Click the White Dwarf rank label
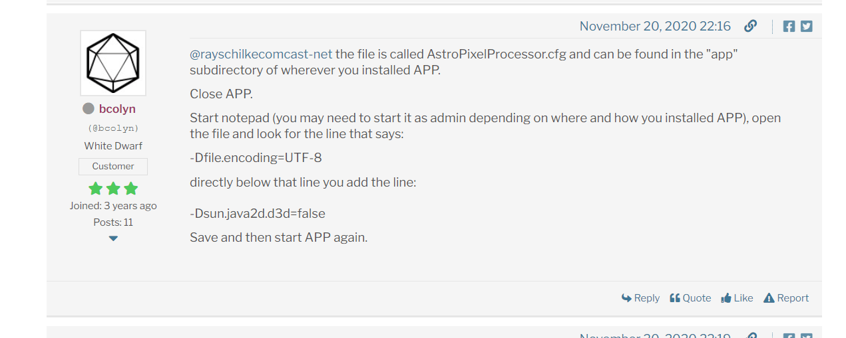 click(113, 146)
